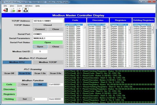Select Register 300022 - 0 row
This screenshot has width=157, height=105.
[119, 63]
